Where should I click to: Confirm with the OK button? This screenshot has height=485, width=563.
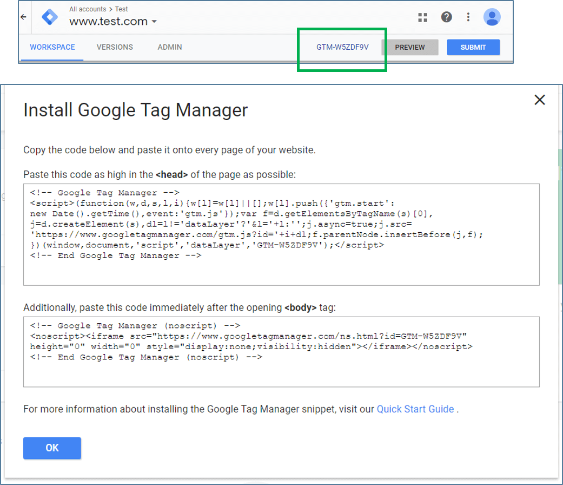52,448
